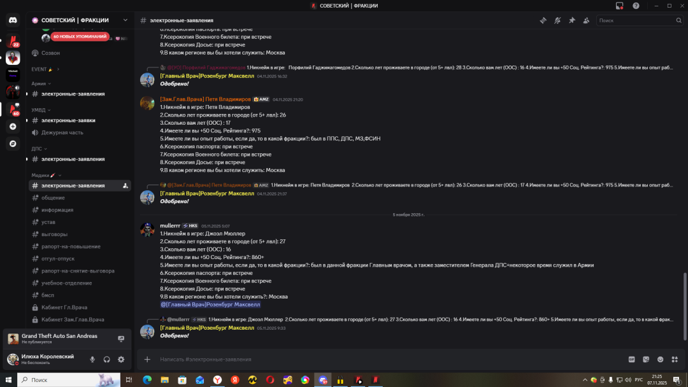
Task: Open Discord direct messages home icon
Action: point(13,20)
